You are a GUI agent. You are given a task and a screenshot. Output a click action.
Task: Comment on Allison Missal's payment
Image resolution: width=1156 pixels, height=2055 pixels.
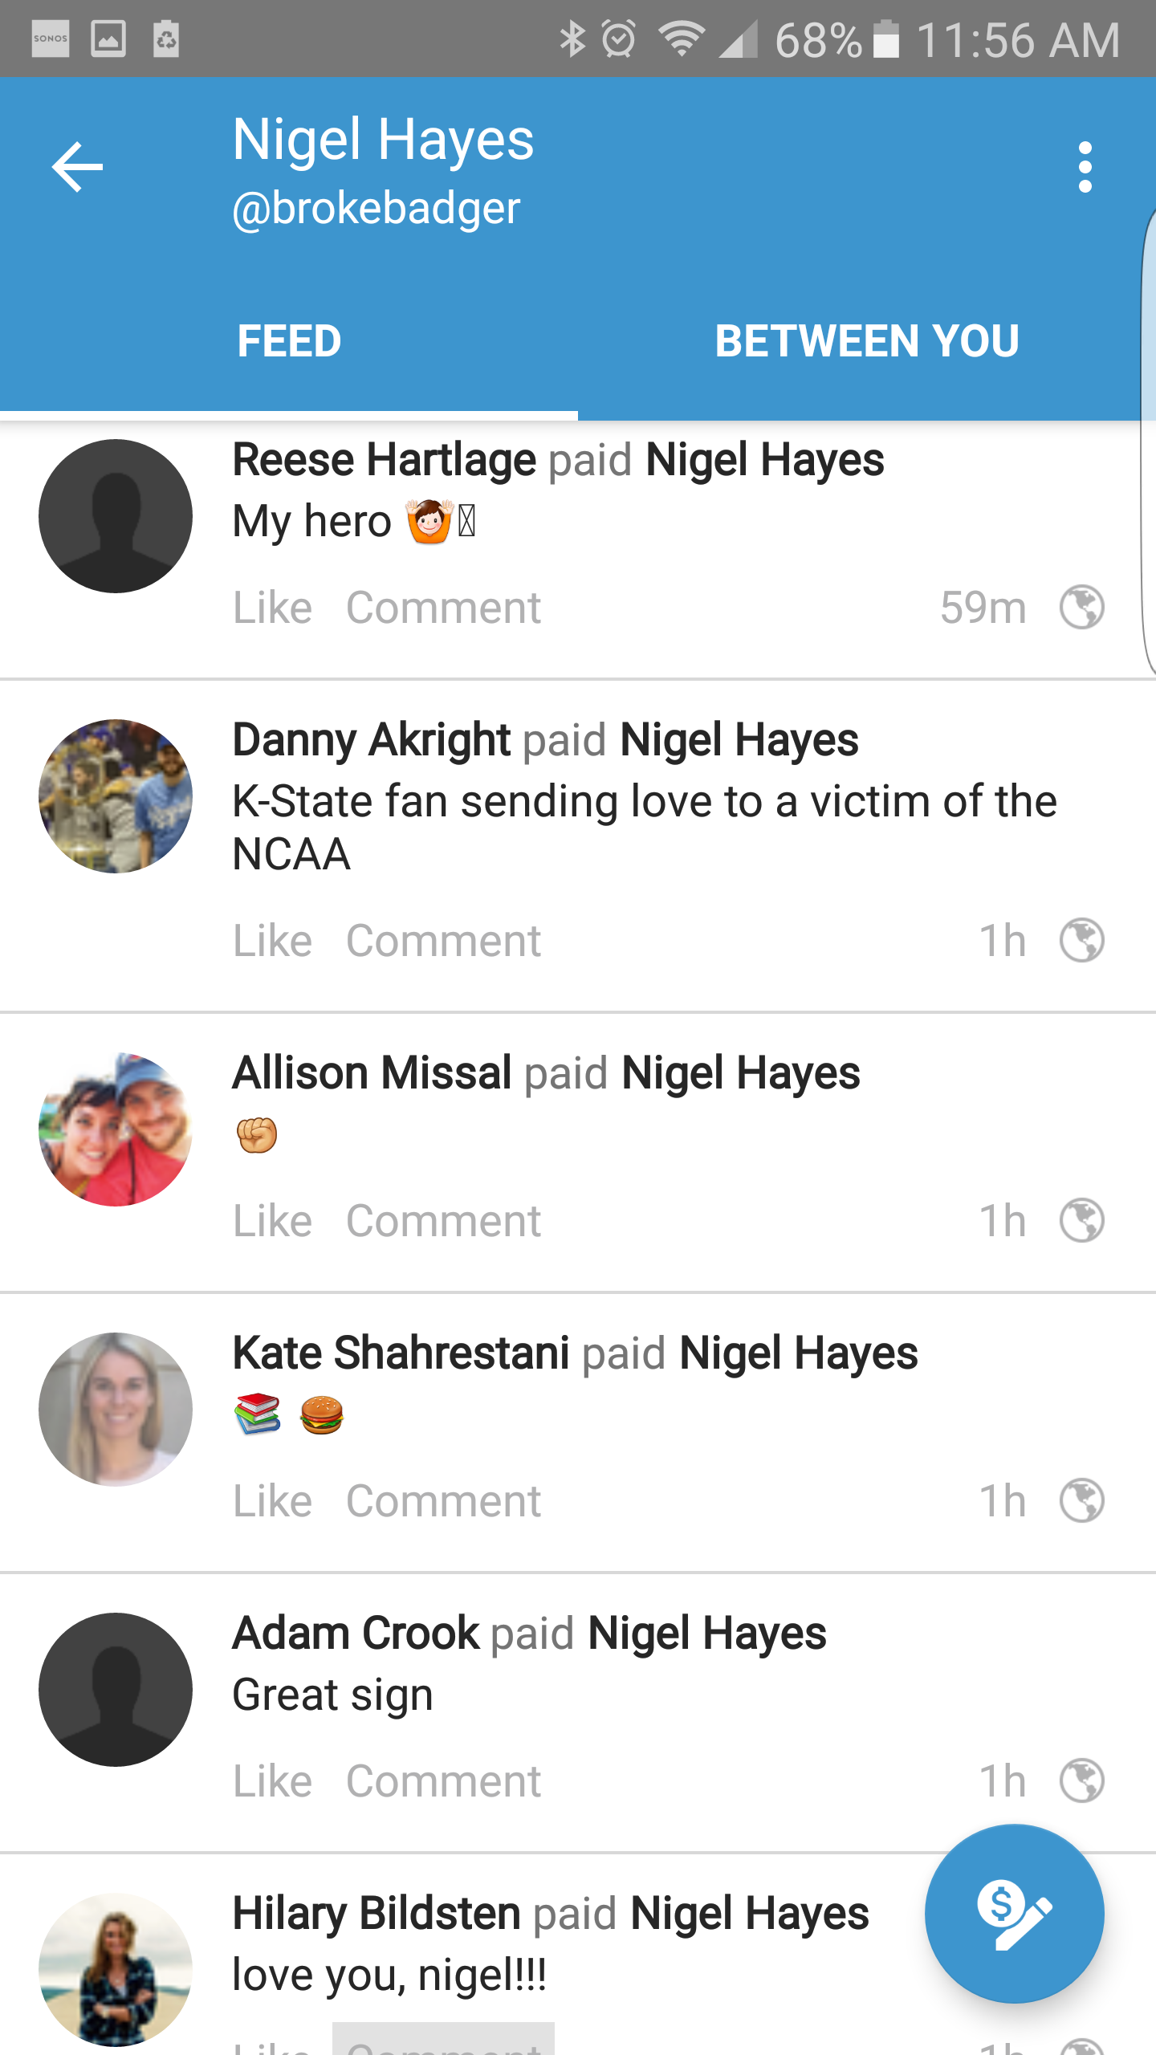click(443, 1221)
